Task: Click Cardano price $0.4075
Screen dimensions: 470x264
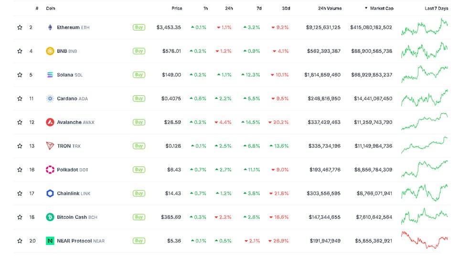Action: pos(171,98)
